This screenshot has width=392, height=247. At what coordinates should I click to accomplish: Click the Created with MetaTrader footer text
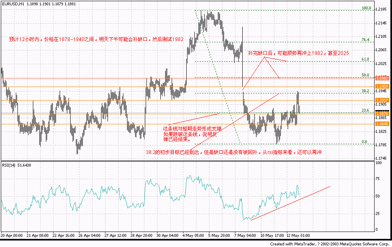(330, 244)
